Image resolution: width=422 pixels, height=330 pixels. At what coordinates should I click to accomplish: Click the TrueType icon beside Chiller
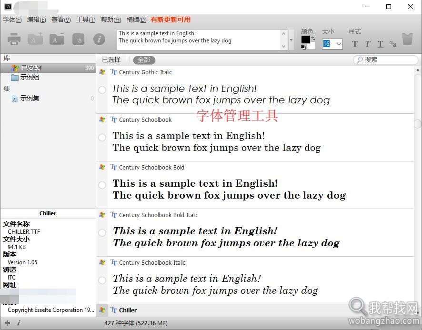click(x=113, y=310)
